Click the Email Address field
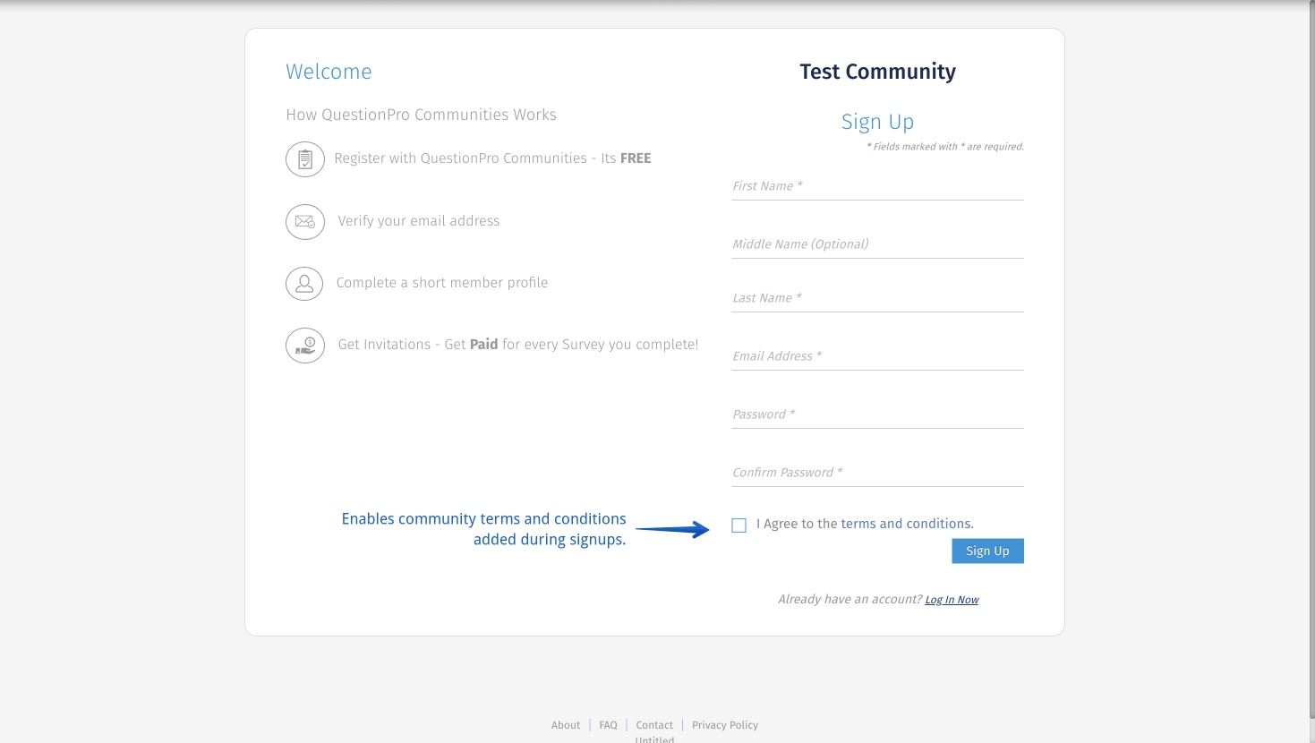The width and height of the screenshot is (1315, 743). coord(877,356)
